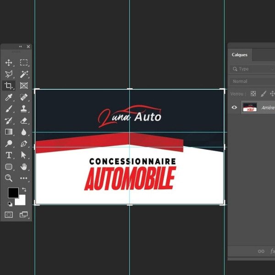This screenshot has width=275, height=275.
Task: Toggle lock transparent pixels checkerboard icon
Action: (253, 93)
